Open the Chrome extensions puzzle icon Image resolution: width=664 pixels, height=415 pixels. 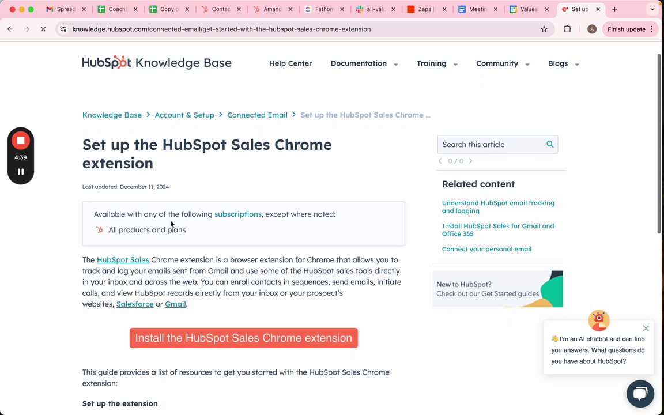point(567,29)
